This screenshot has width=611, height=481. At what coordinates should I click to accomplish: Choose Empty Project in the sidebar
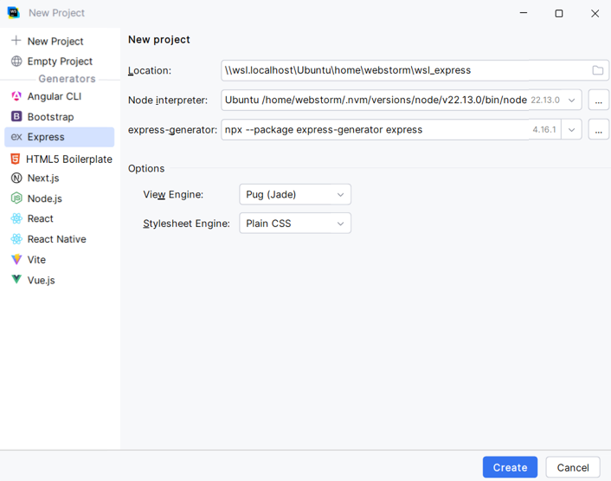coord(59,62)
